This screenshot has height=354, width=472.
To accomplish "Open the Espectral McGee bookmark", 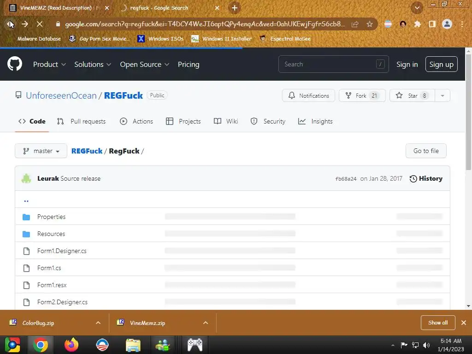I will pos(285,39).
